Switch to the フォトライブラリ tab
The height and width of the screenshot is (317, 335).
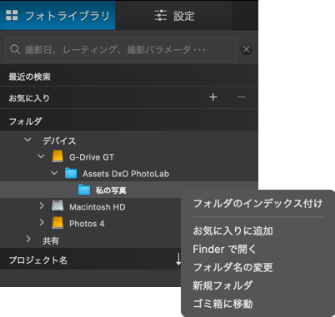click(x=57, y=15)
